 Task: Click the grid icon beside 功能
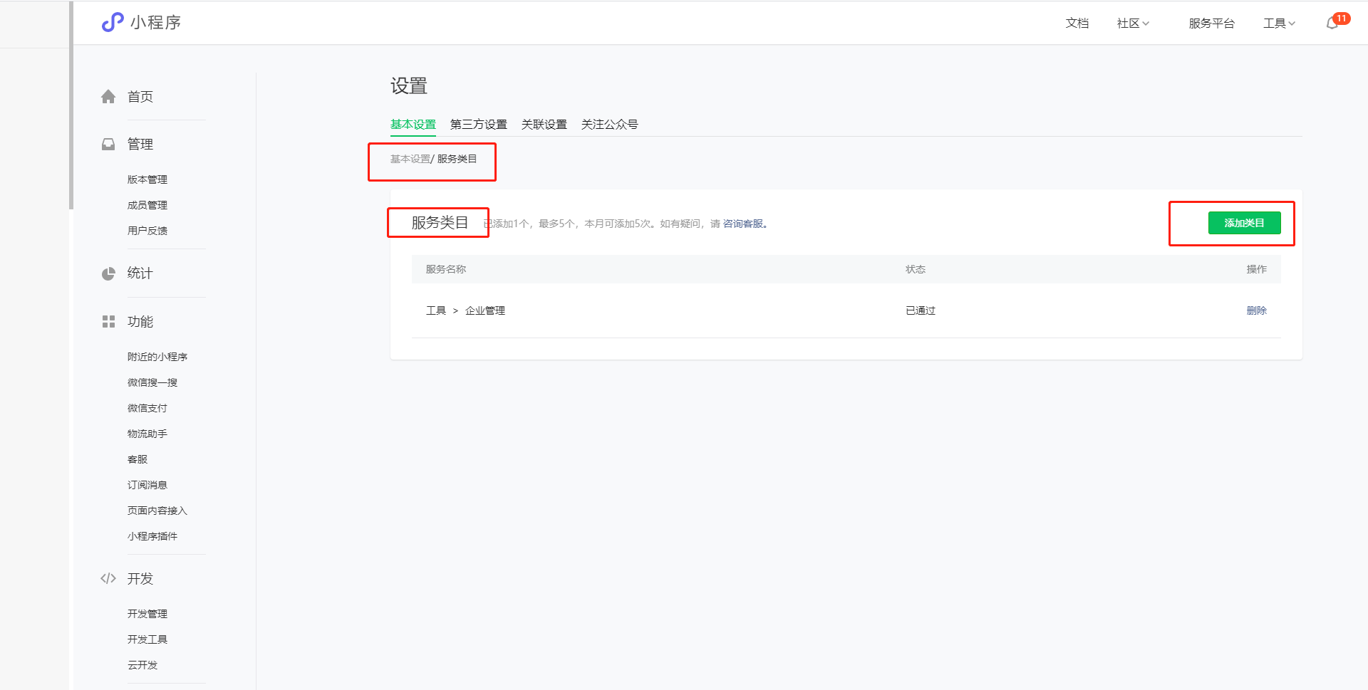point(108,322)
